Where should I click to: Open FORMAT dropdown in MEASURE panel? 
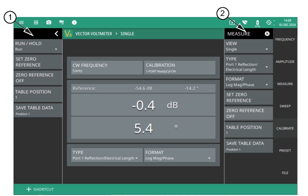point(249,82)
